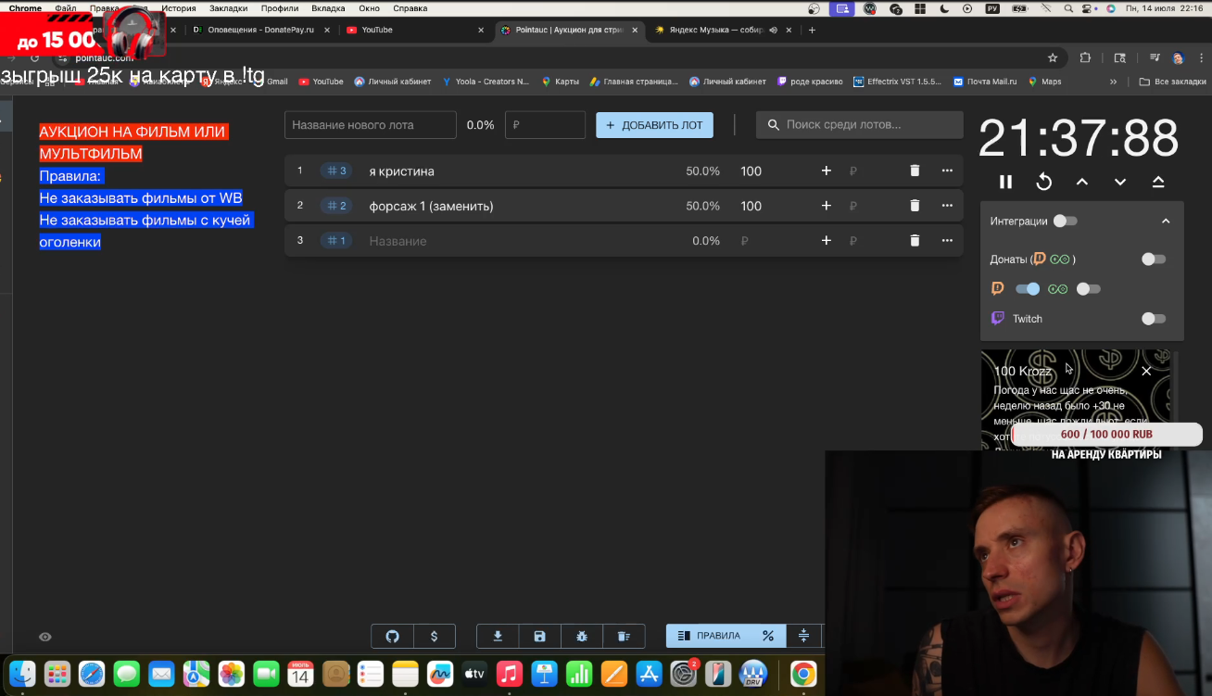Toggle the ПРАВИЛА rules button
1212x696 pixels.
(x=709, y=636)
